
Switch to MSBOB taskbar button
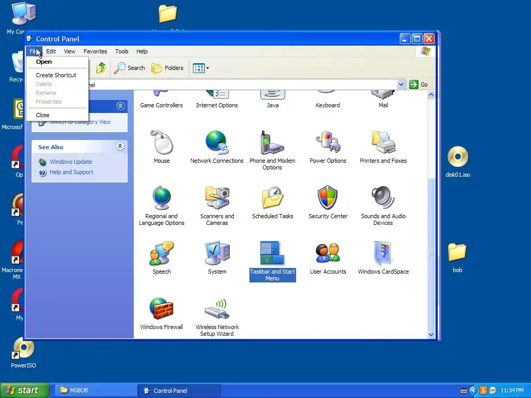[x=95, y=391]
